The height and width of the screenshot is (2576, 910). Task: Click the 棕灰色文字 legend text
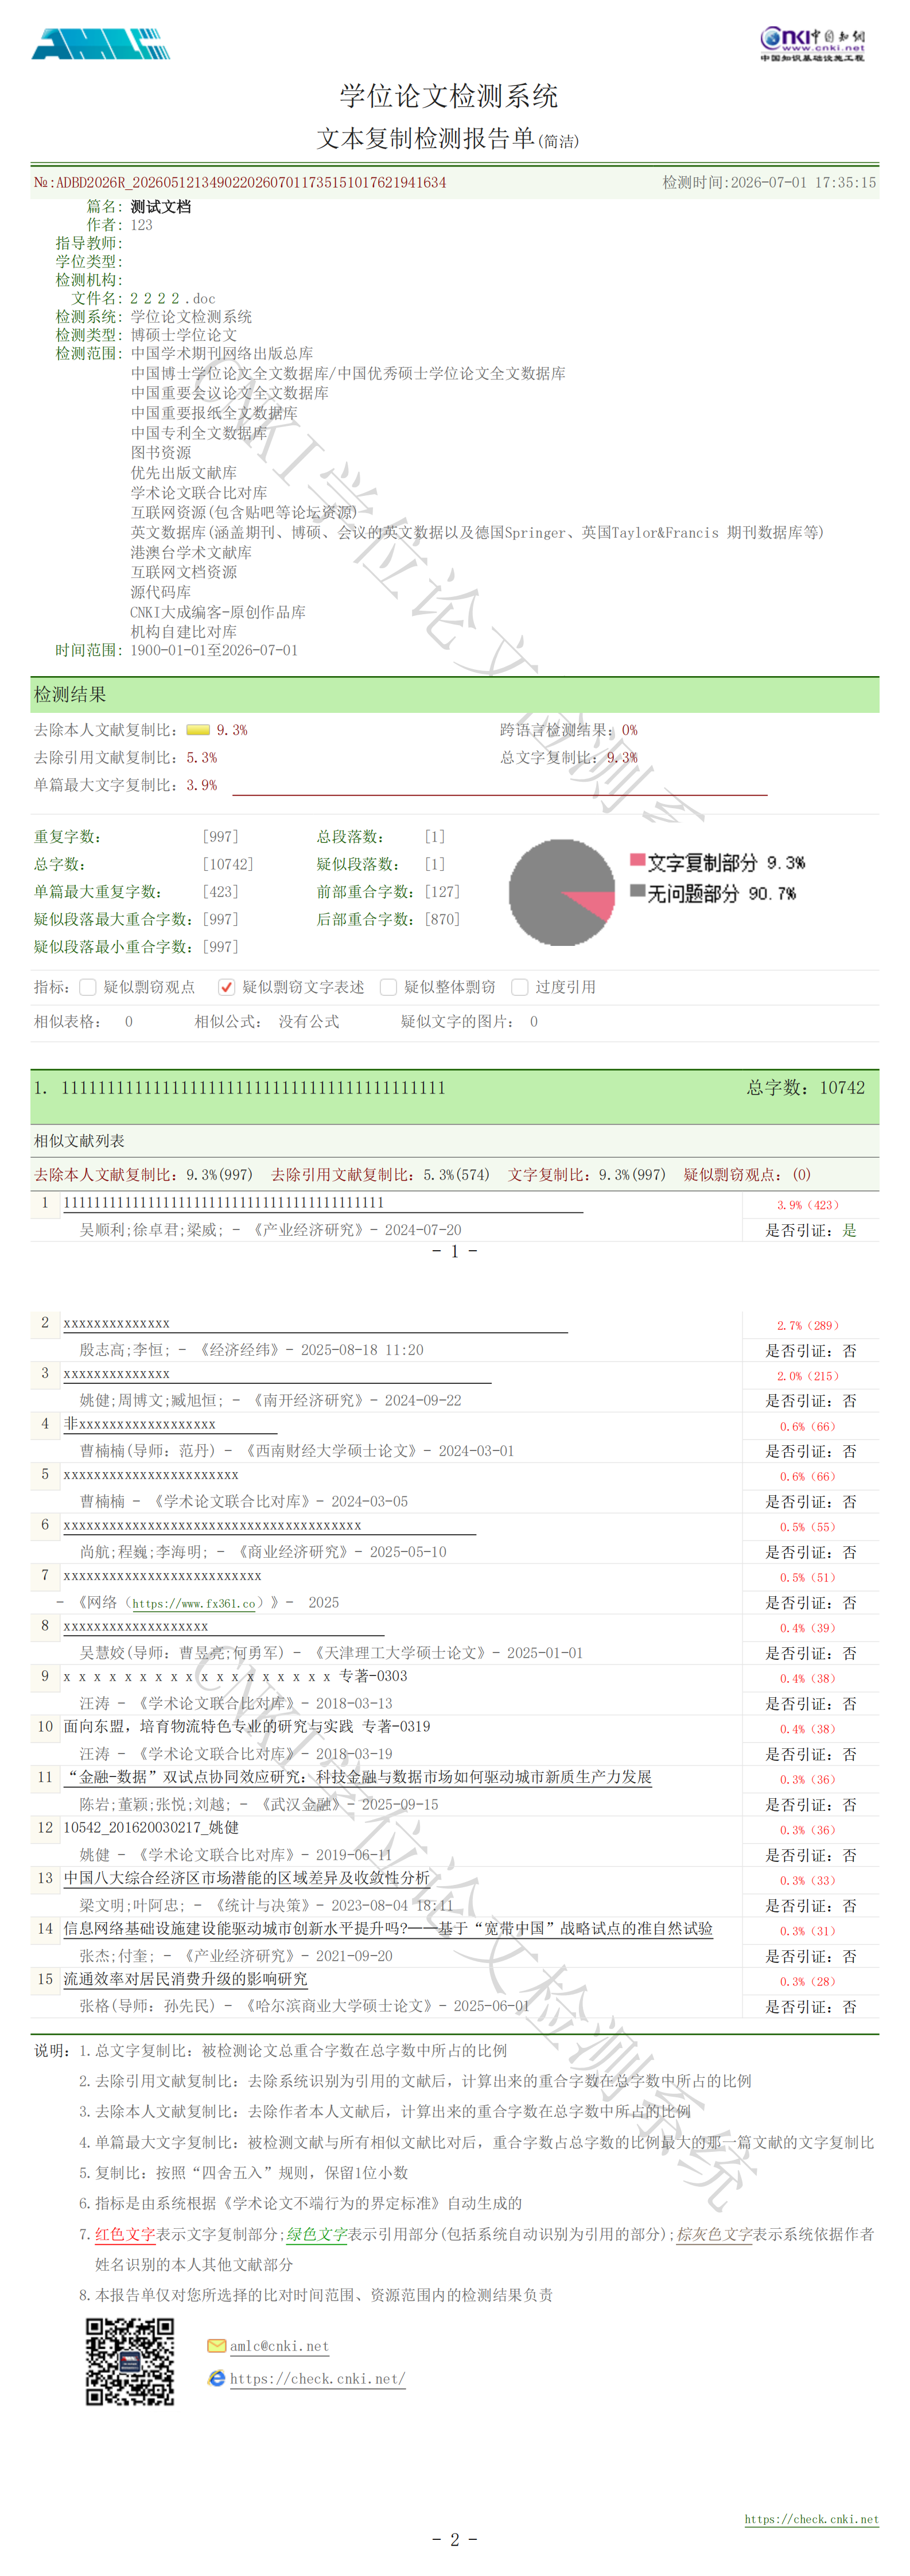click(x=714, y=2234)
